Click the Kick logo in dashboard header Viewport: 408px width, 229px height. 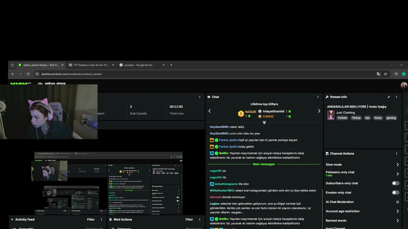(18, 83)
